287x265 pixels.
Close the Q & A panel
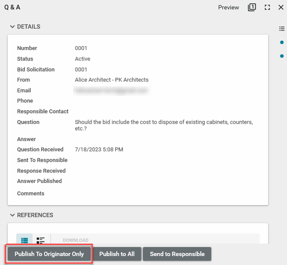click(x=281, y=8)
